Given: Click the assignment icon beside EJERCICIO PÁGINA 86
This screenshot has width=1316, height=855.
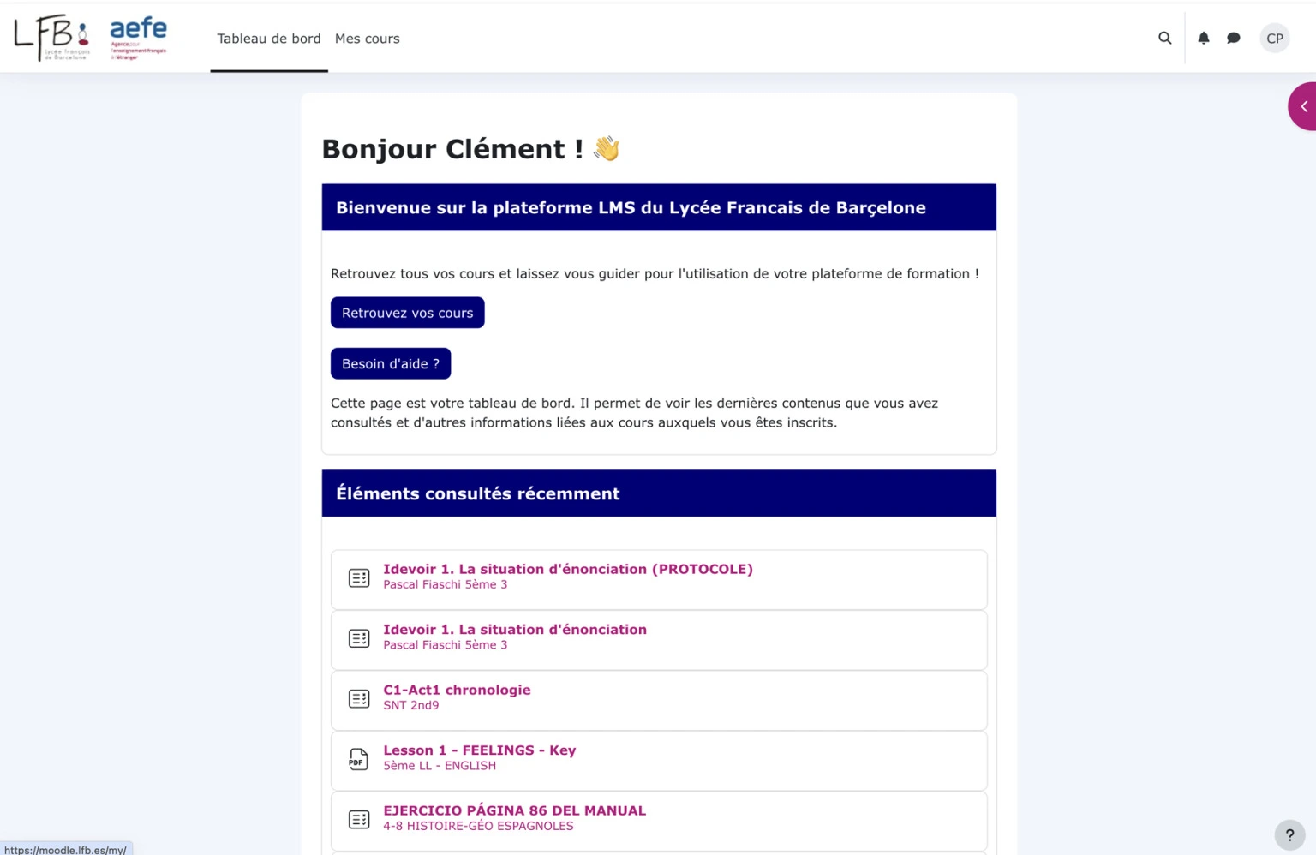Looking at the screenshot, I should (359, 819).
